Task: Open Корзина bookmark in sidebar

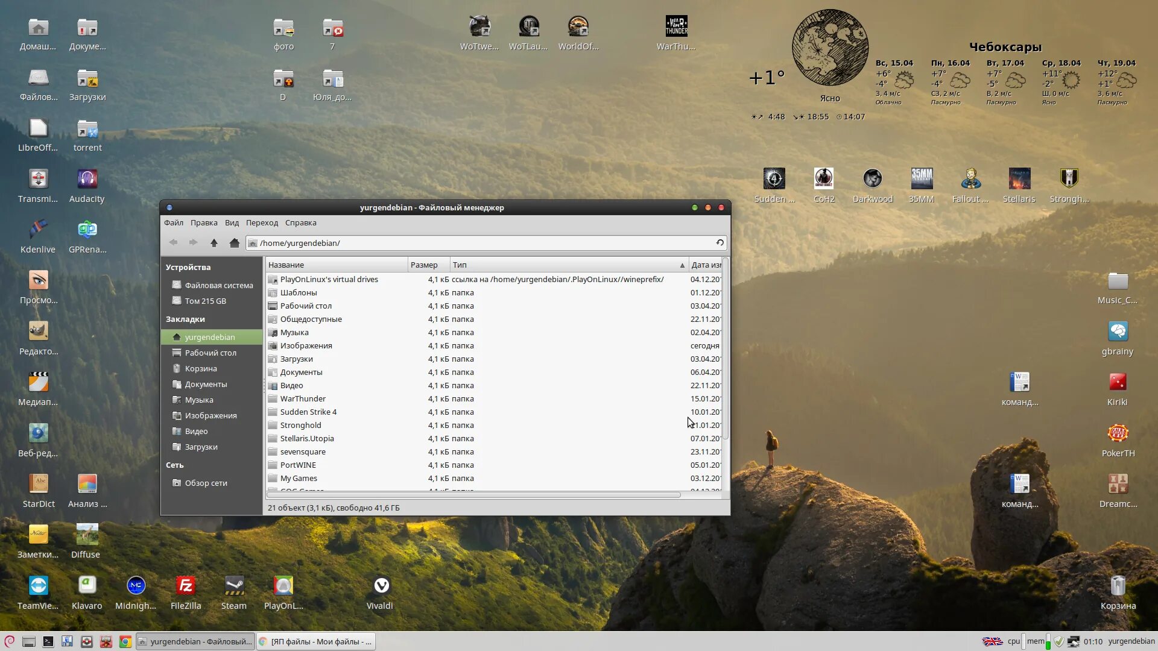Action: [x=200, y=368]
